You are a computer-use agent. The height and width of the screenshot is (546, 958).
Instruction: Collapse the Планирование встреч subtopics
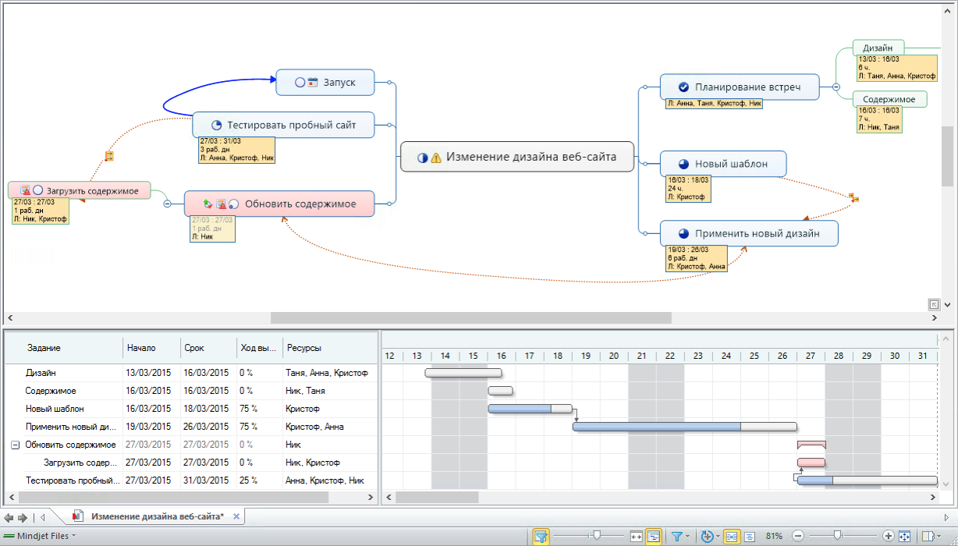(836, 87)
